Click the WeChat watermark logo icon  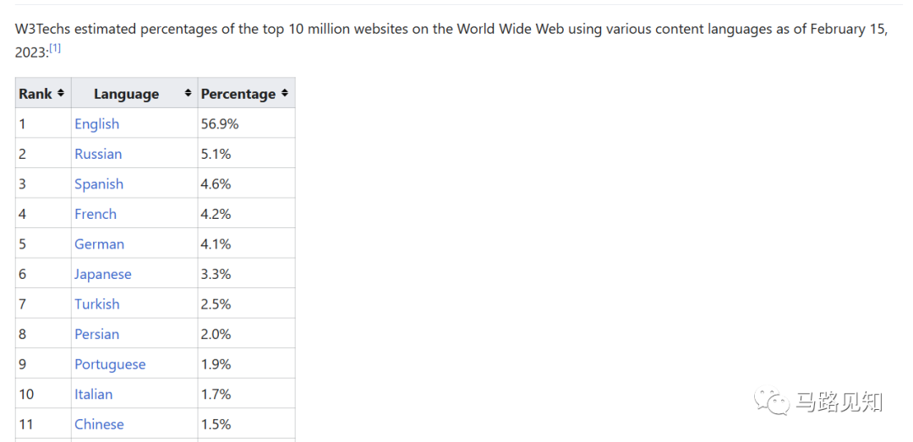(773, 402)
